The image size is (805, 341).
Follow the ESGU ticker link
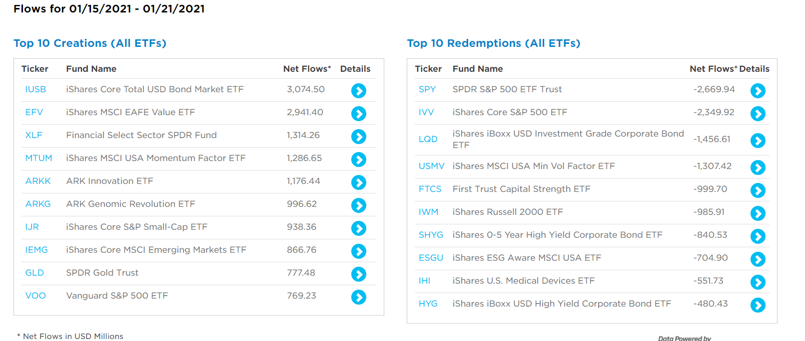click(431, 258)
